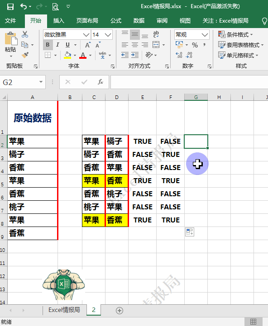Click the Merge and Center icon
The height and width of the screenshot is (326, 268).
click(156, 45)
